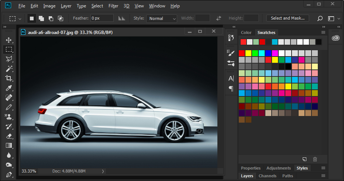
Task: Select the Magic Wand tool
Action: click(x=9, y=69)
